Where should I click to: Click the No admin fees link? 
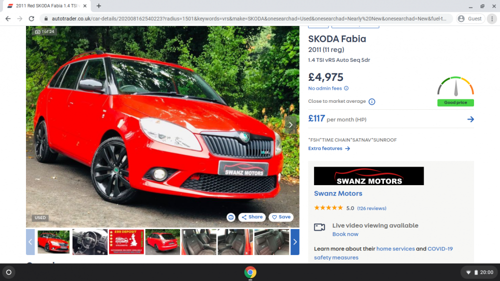coord(325,88)
